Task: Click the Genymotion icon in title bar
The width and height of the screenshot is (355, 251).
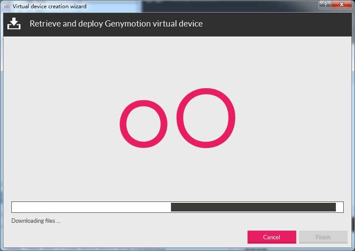Action: (7, 7)
